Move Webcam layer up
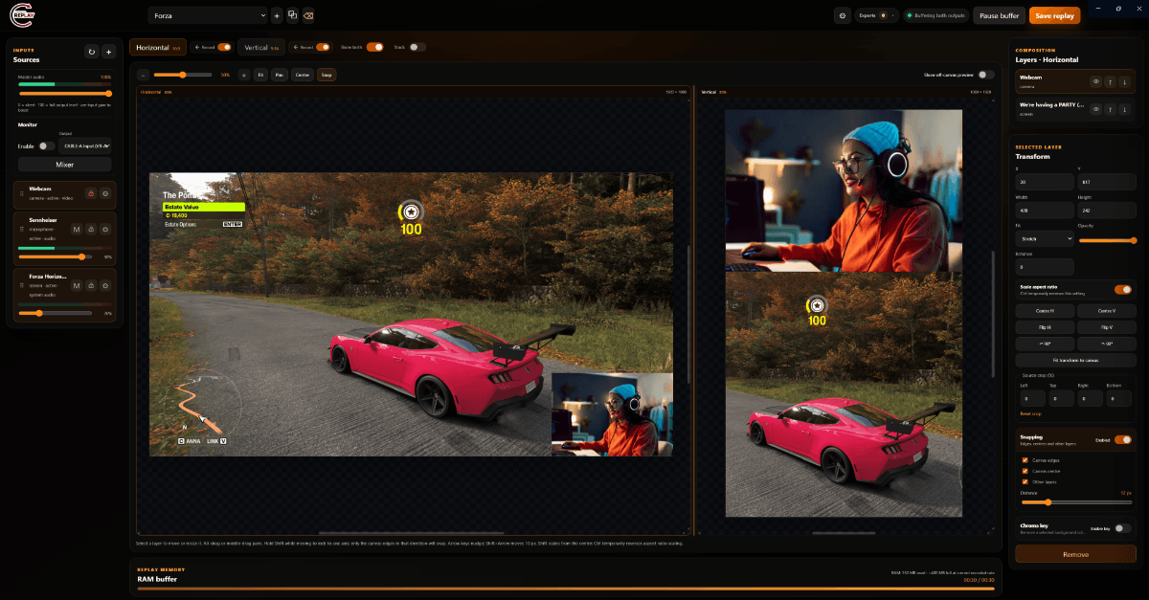The height and width of the screenshot is (600, 1149). coord(1111,82)
